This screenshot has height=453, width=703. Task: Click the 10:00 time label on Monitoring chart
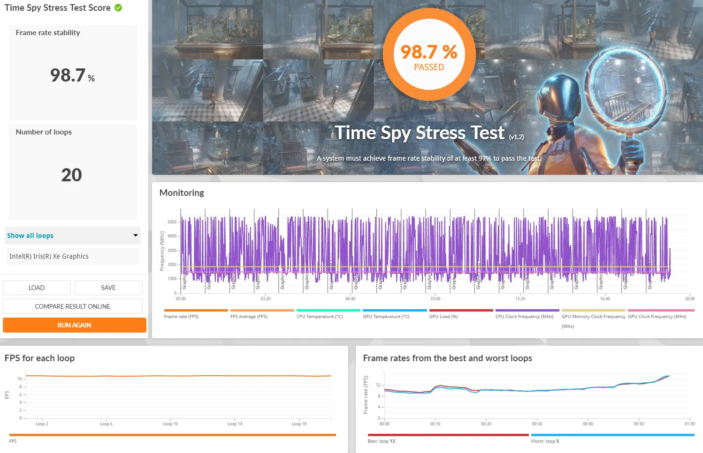pos(435,299)
